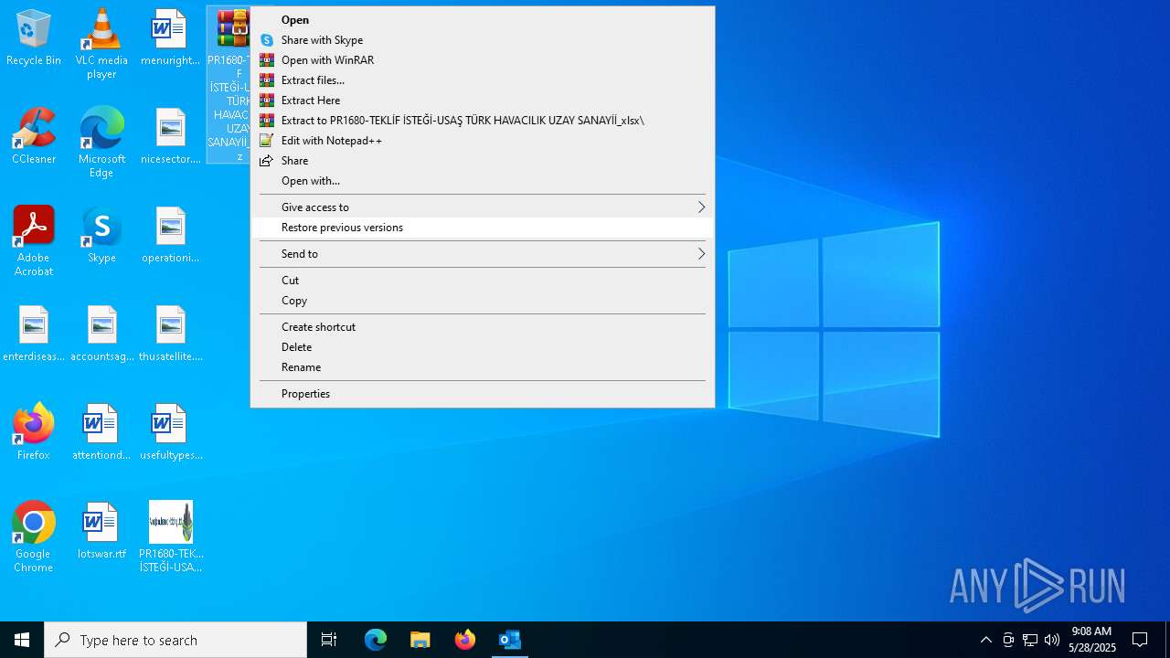
Task: Expand the Give access to submenu
Action: [x=483, y=207]
